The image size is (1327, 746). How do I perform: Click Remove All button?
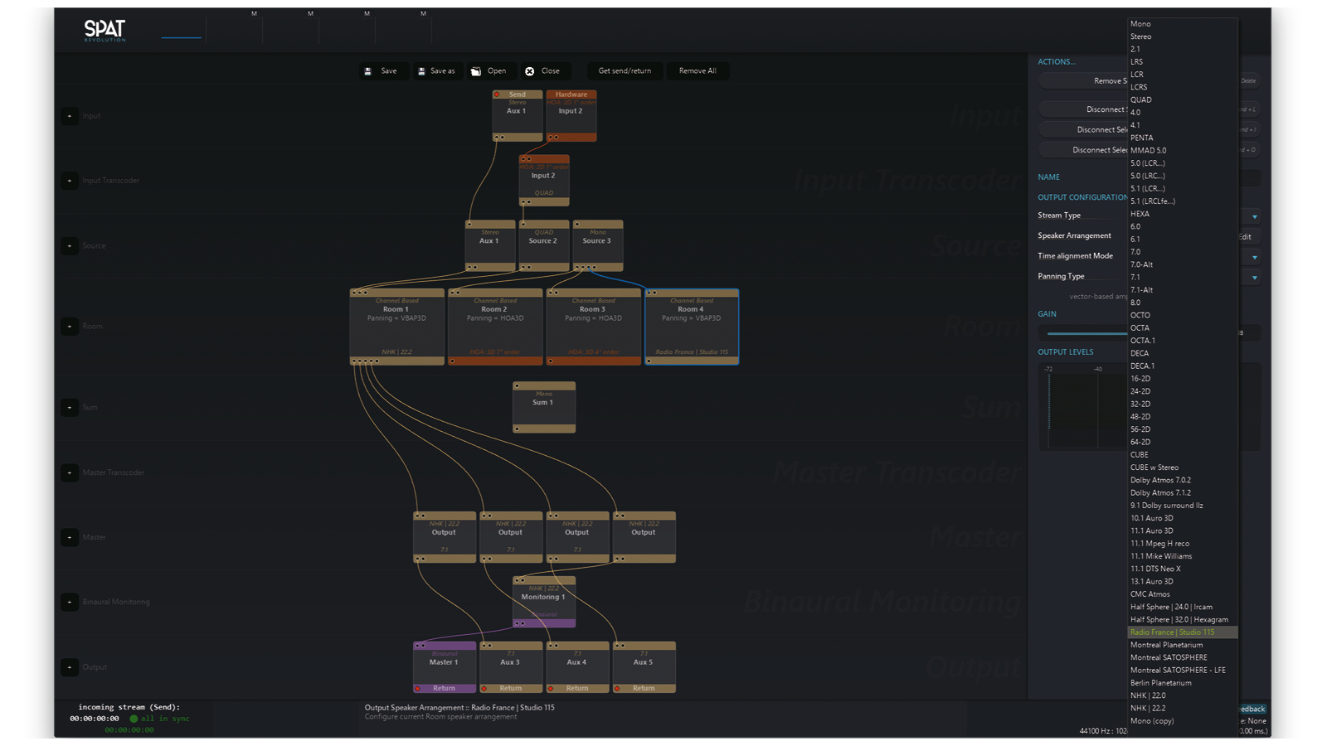click(x=698, y=71)
